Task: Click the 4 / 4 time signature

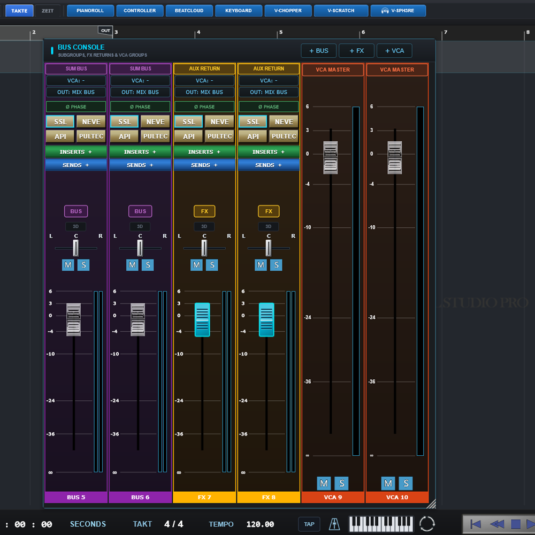Action: click(174, 524)
